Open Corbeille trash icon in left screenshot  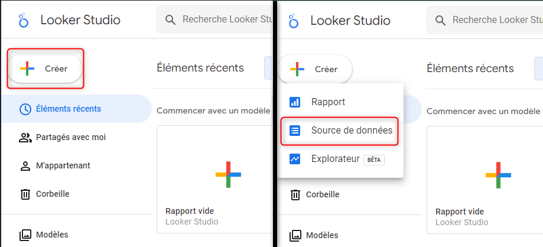[25, 194]
